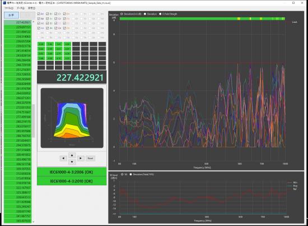Click the Reset view button
308x226 pixels.
coord(90,158)
